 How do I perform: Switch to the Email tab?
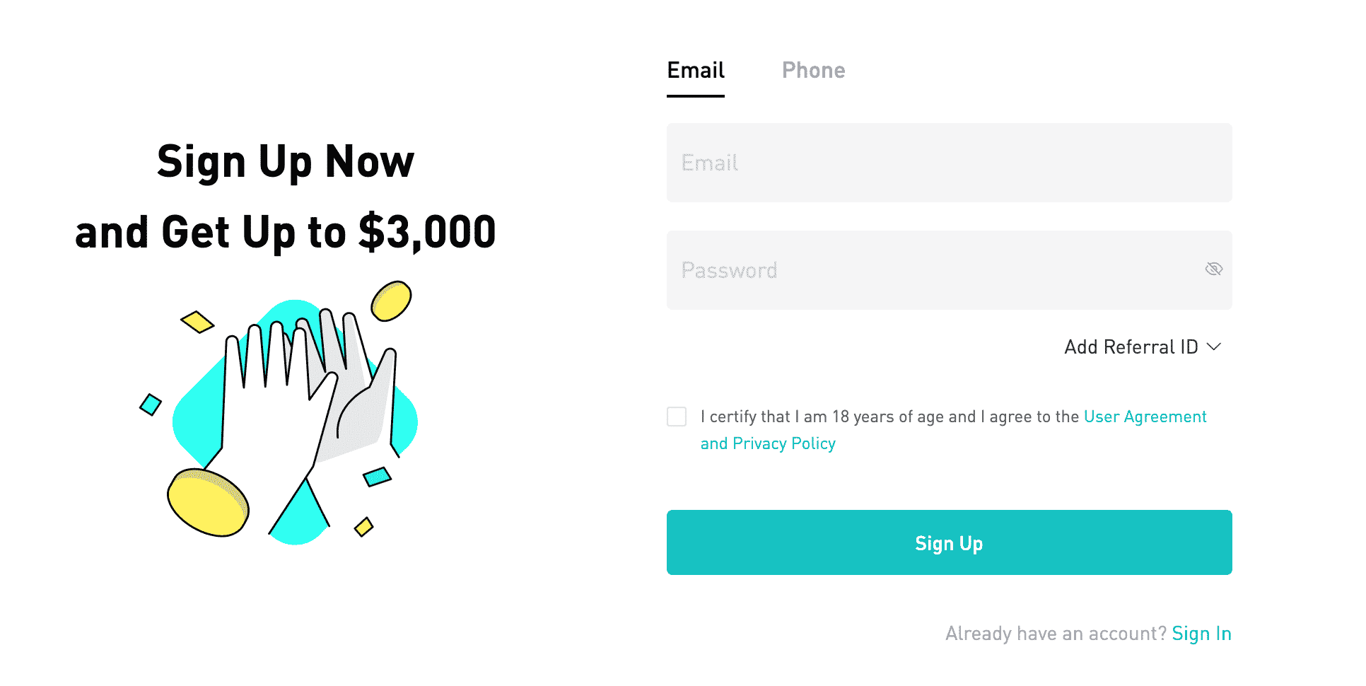click(x=696, y=71)
